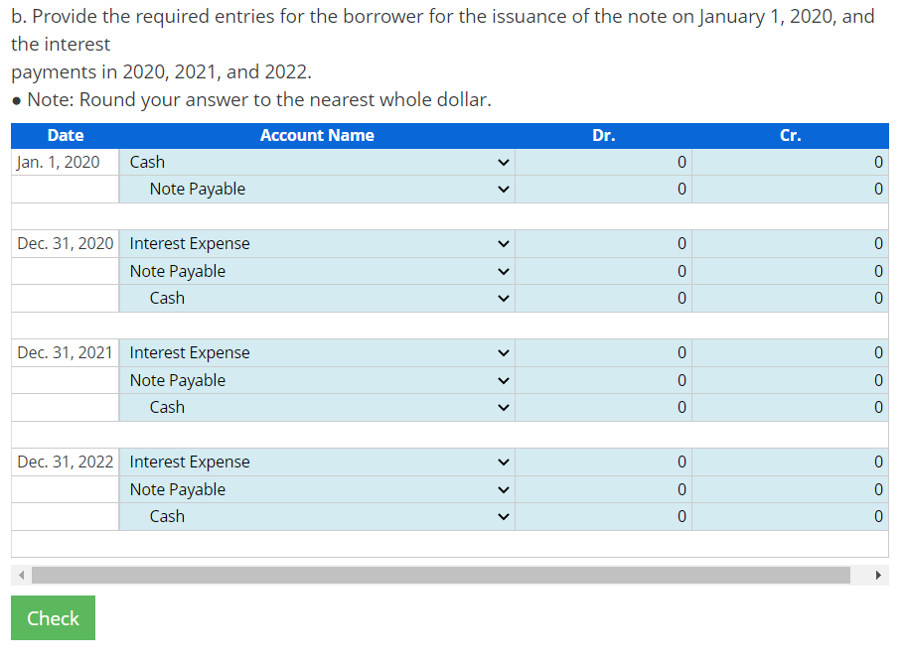Click Dr. field for Dec. 31, 2020 Note Payable
907x661 pixels.
point(603,271)
